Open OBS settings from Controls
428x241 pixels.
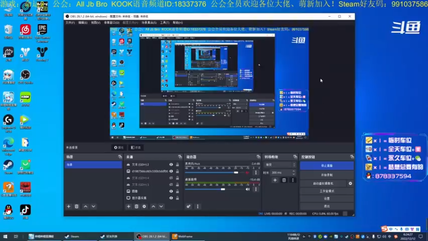[x=327, y=199]
